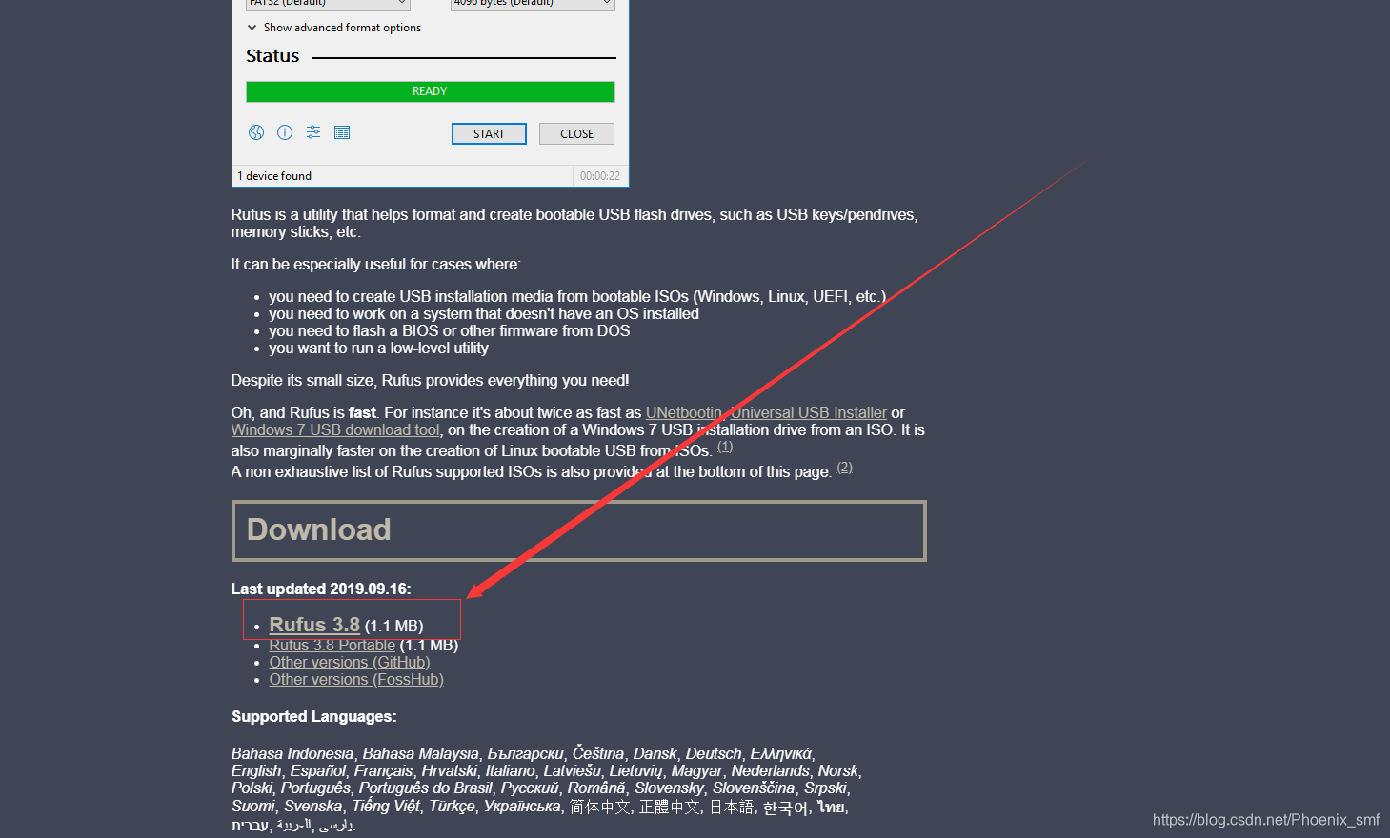This screenshot has height=838, width=1390.
Task: Click the CLOSE button in Rufus
Action: (x=576, y=133)
